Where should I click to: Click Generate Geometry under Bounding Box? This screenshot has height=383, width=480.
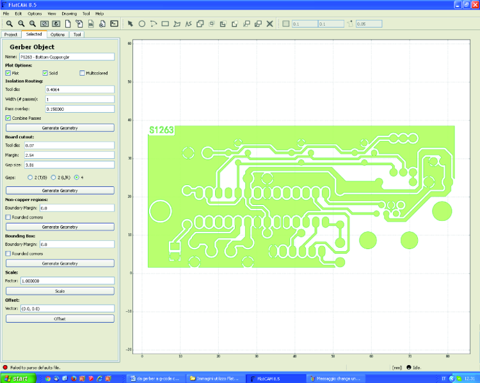click(x=60, y=263)
